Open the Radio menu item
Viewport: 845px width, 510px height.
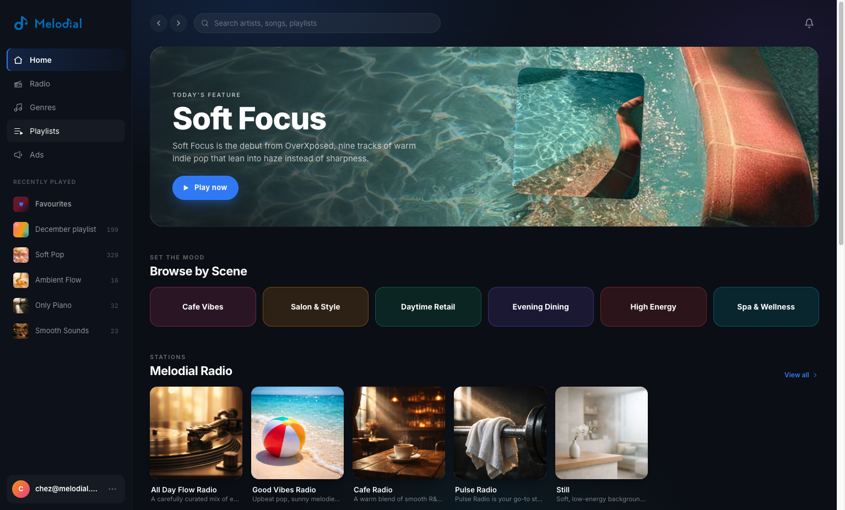pyautogui.click(x=66, y=84)
